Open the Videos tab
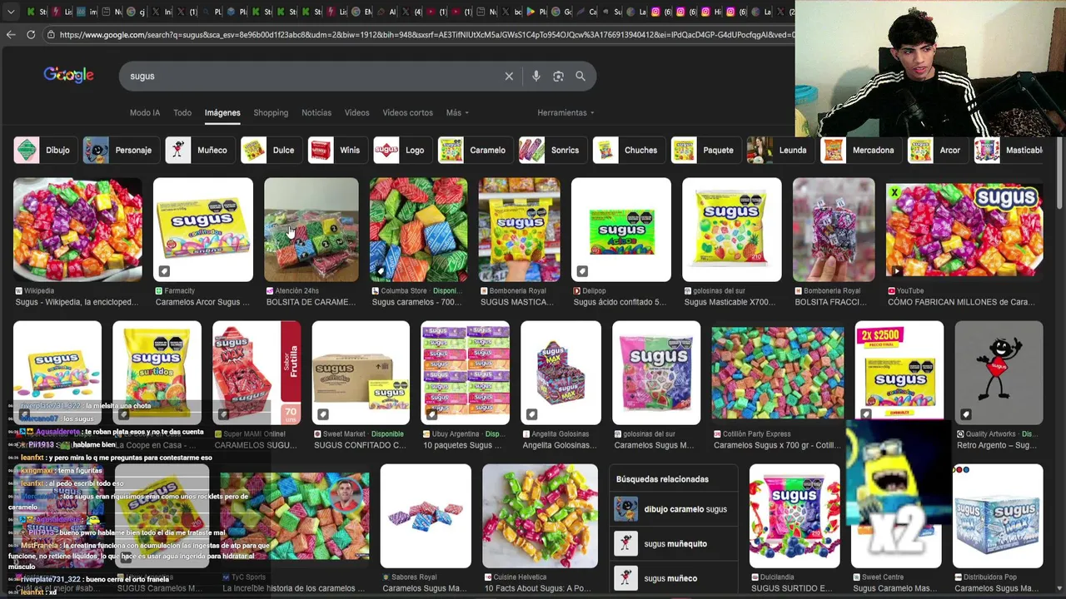The image size is (1066, 599). [356, 112]
